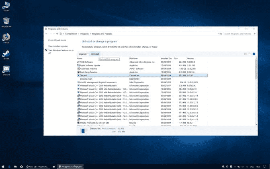The width and height of the screenshot is (270, 169).
Task: Click the Boot Camp Services row icon
Action: pos(78,72)
